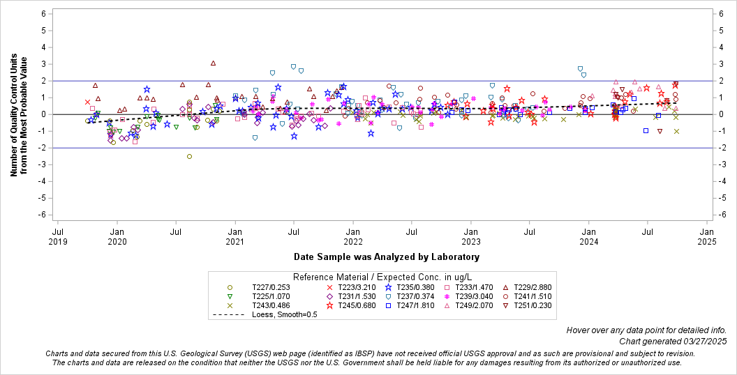Image resolution: width=737 pixels, height=375 pixels.
Task: Select the dark red inverted triangle at -1
Action: coord(660,132)
